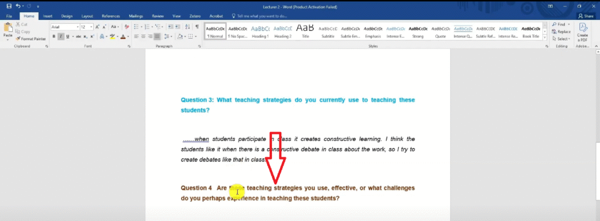Switch to the Acrobat tab
This screenshot has height=221, width=600.
(216, 16)
